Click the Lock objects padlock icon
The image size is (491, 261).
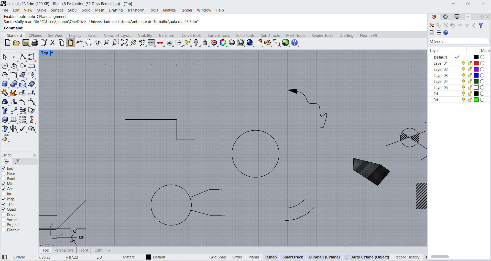(x=205, y=43)
